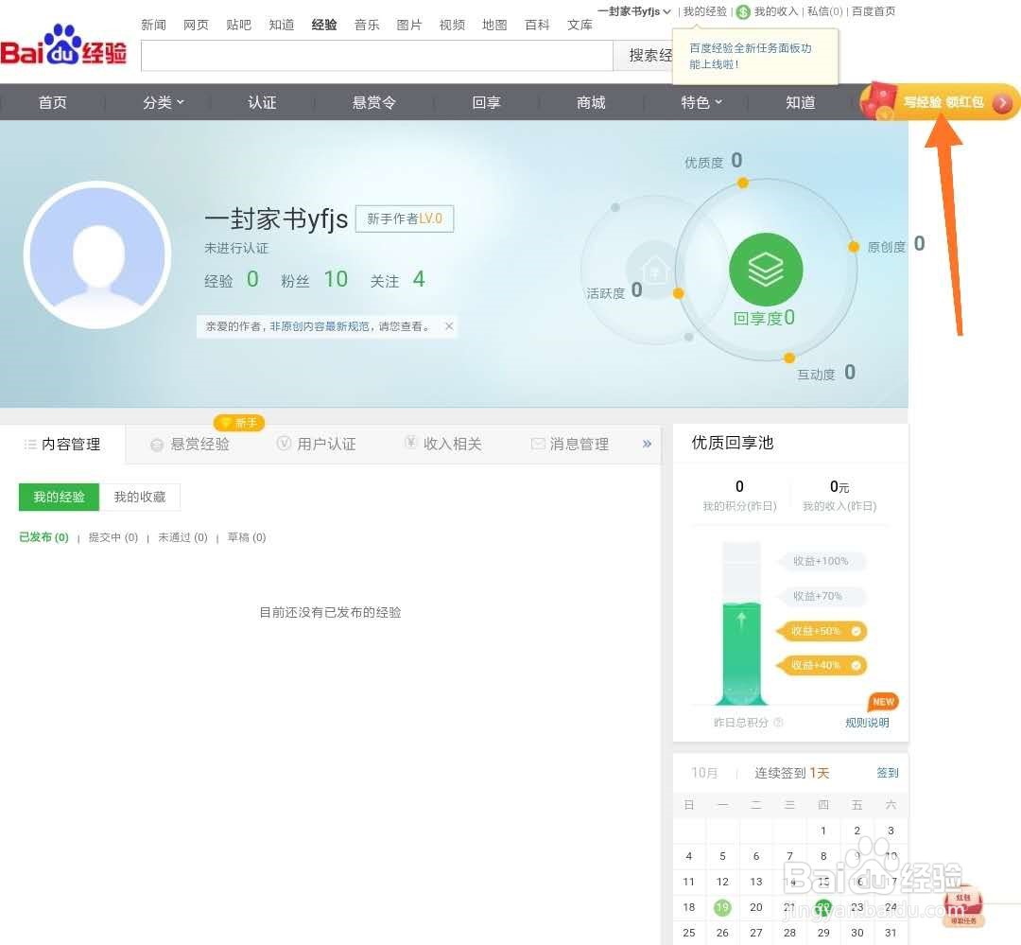Click the 签到 sign-in link
The image size is (1021, 945).
click(x=888, y=772)
